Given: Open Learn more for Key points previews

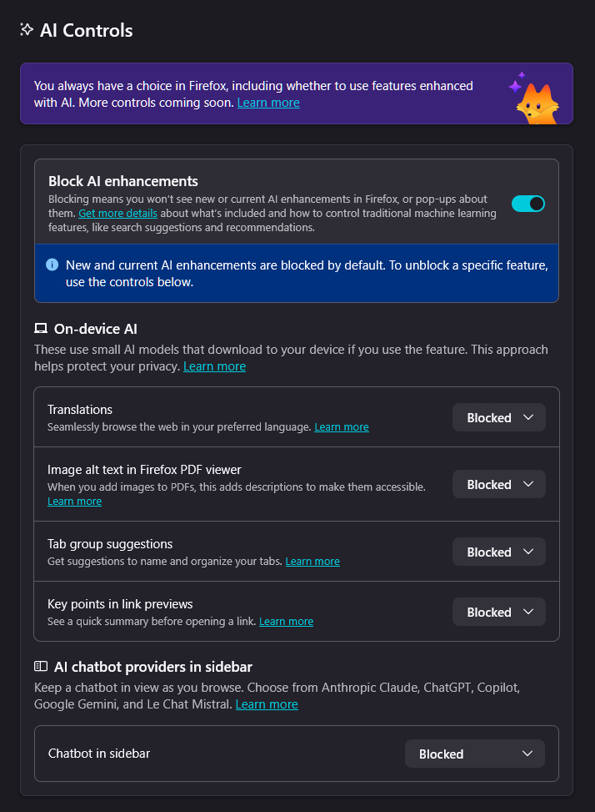Looking at the screenshot, I should click(286, 622).
